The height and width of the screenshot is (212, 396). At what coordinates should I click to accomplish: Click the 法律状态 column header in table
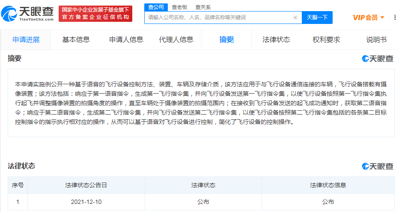tap(203, 185)
